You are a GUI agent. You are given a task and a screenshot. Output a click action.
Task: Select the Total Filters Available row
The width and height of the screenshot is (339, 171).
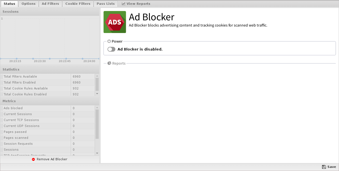click(x=47, y=76)
